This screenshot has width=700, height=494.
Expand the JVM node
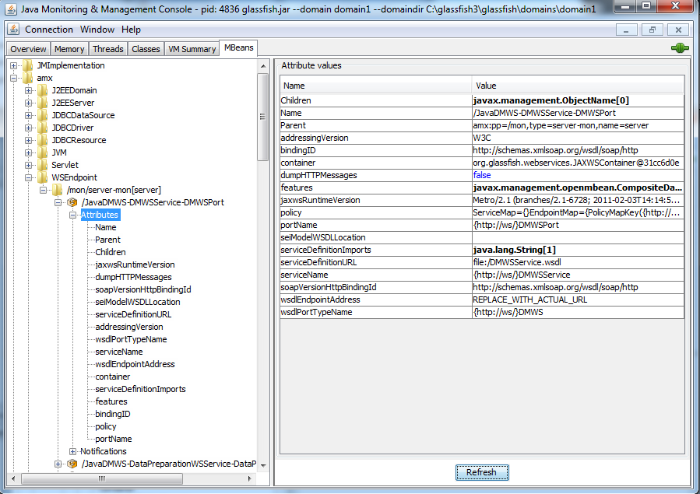[x=28, y=153]
